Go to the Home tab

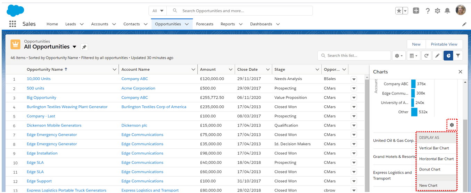(52, 24)
